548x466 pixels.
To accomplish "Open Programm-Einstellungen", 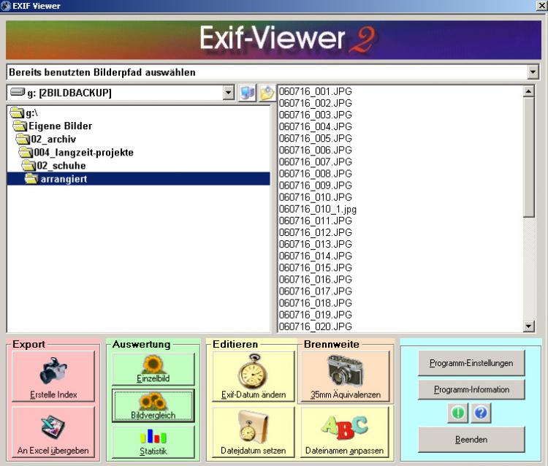I will [x=471, y=363].
